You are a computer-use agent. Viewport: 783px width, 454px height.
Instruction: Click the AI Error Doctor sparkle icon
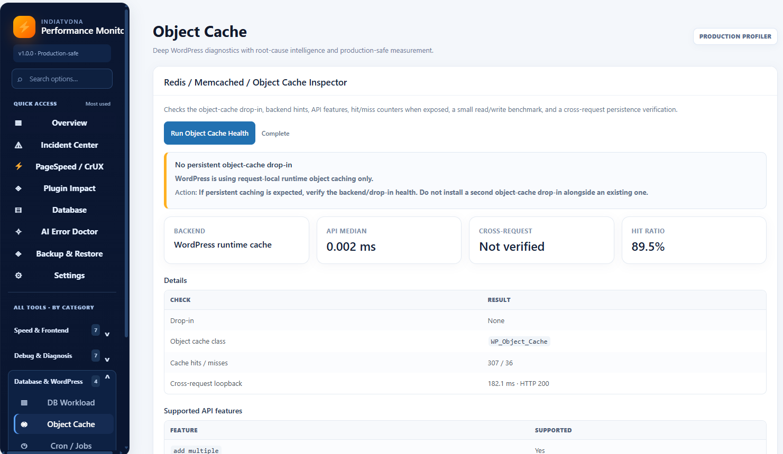point(19,232)
